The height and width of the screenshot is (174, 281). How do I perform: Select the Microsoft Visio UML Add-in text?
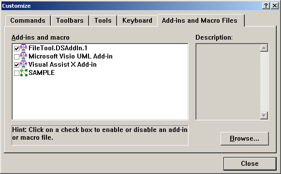tap(71, 56)
